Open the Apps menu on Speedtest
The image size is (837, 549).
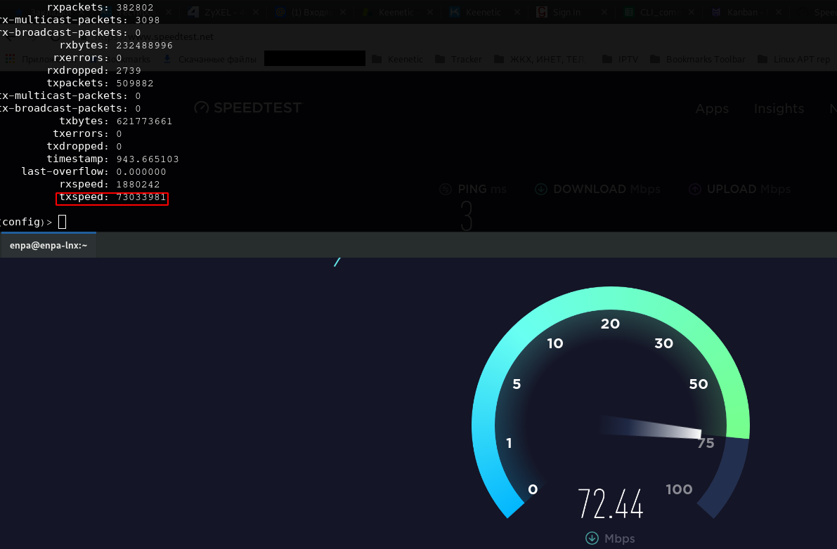(x=712, y=109)
